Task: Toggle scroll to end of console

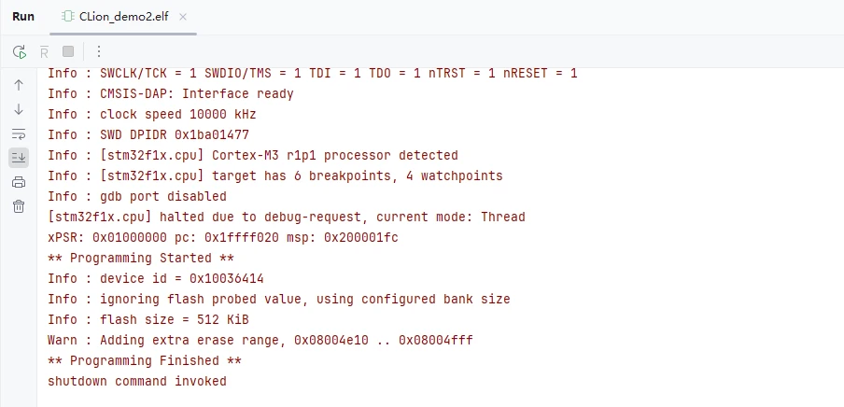Action: [19, 158]
